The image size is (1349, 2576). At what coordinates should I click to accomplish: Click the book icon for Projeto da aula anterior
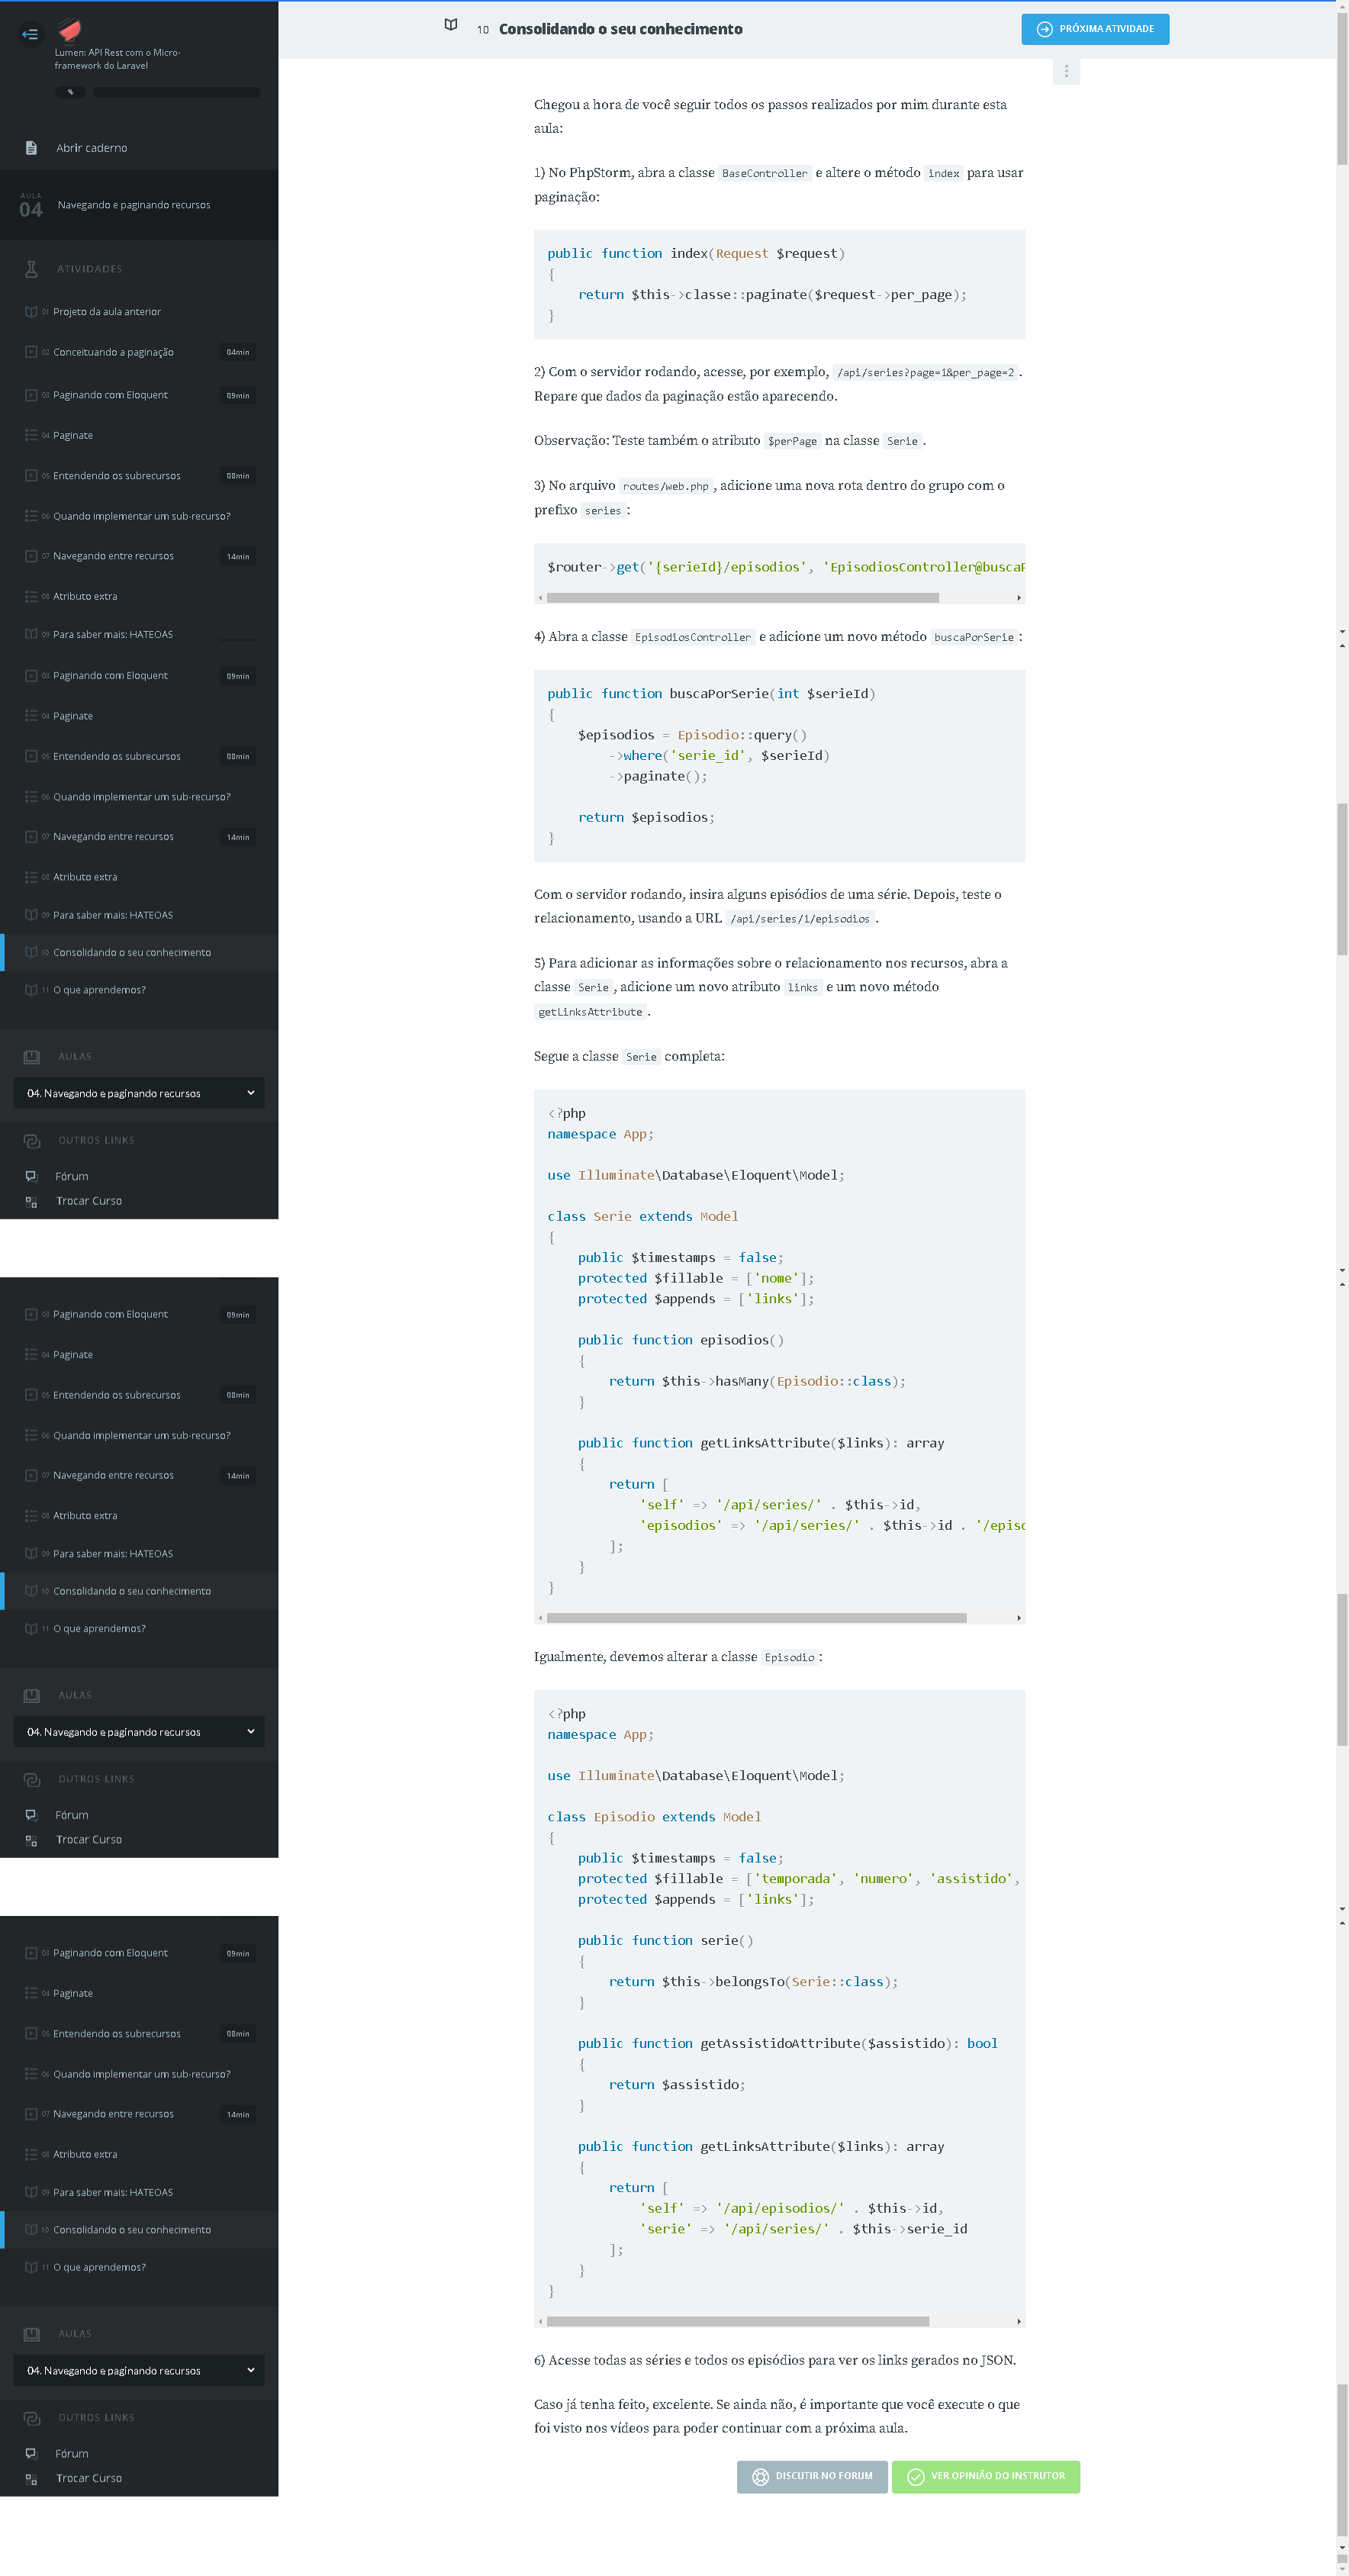point(31,312)
